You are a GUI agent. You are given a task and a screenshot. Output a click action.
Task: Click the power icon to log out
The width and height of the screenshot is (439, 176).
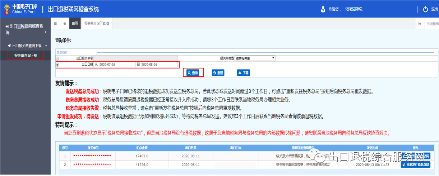[425, 9]
